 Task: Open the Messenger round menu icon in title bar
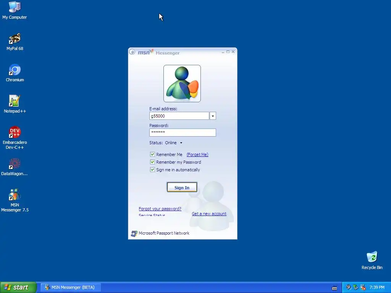pyautogui.click(x=132, y=52)
